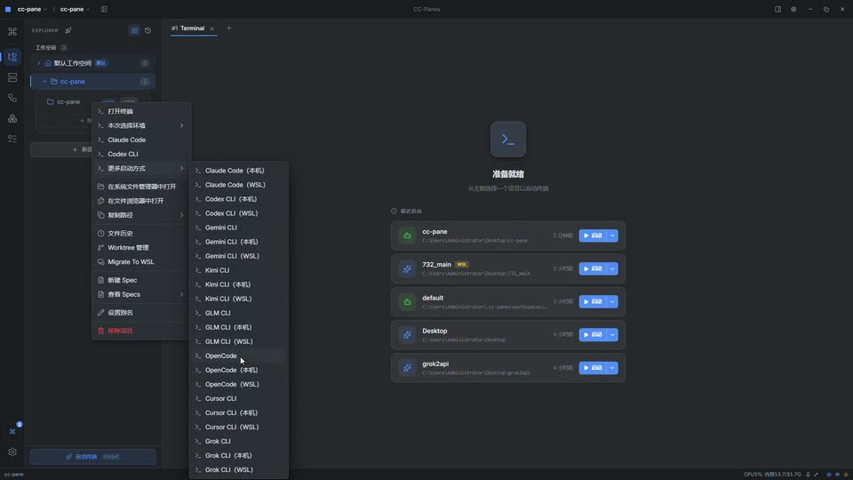Image resolution: width=853 pixels, height=480 pixels.
Task: Choose 在系统文件管理器中打开
Action: [141, 186]
